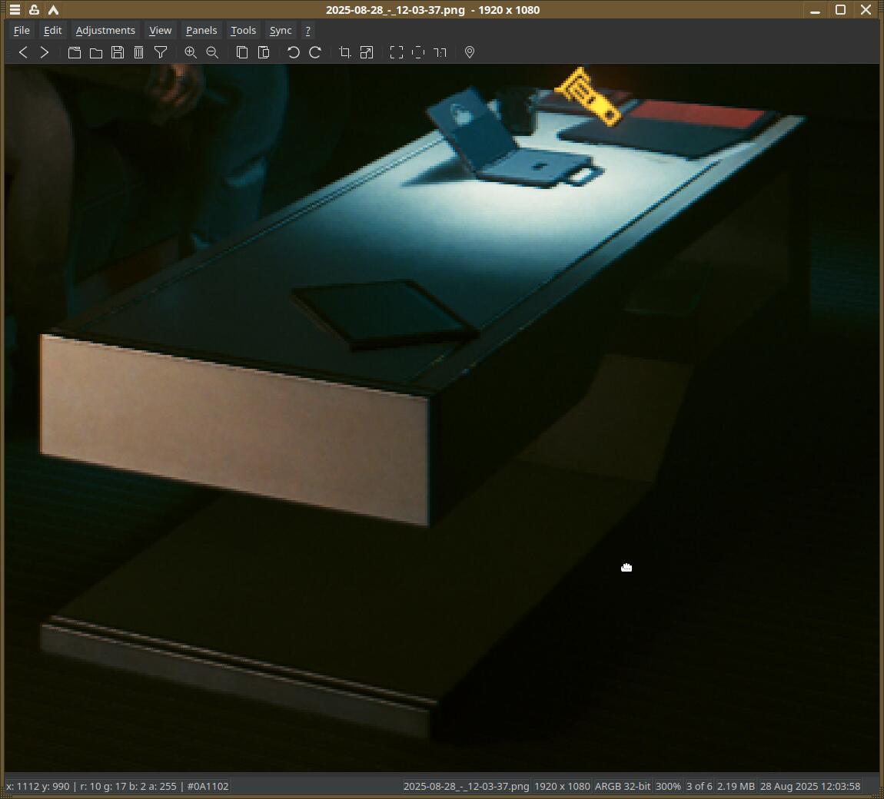The width and height of the screenshot is (884, 799).
Task: Open the Edit menu
Action: point(52,31)
